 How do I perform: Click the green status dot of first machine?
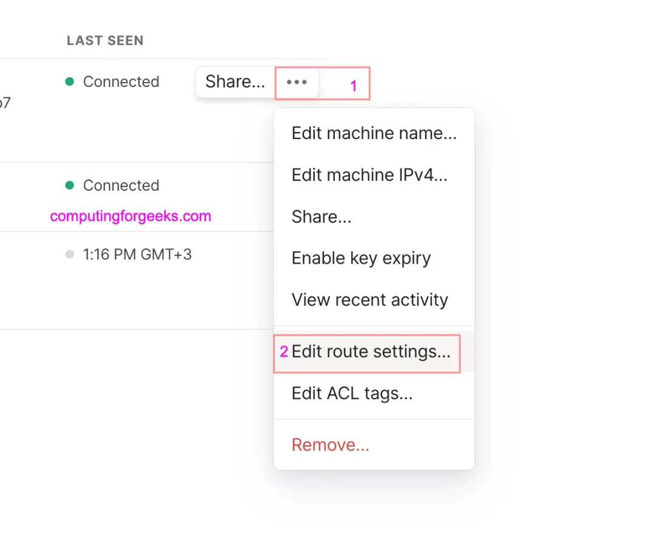69,81
